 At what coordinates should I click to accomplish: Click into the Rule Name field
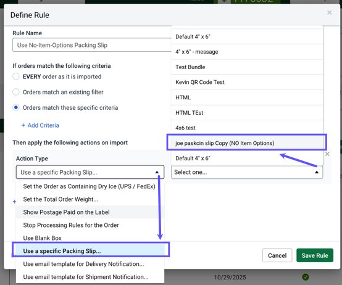[91, 45]
